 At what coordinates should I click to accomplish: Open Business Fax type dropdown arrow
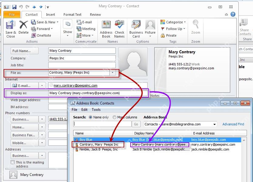pyautogui.click(x=42, y=135)
